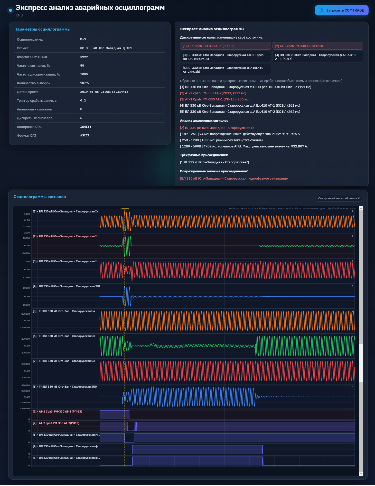Image resolution: width=375 pixels, height=486 pixels.
Task: Click the vertical scrollbar thumb of oscillograms
Action: (361, 277)
